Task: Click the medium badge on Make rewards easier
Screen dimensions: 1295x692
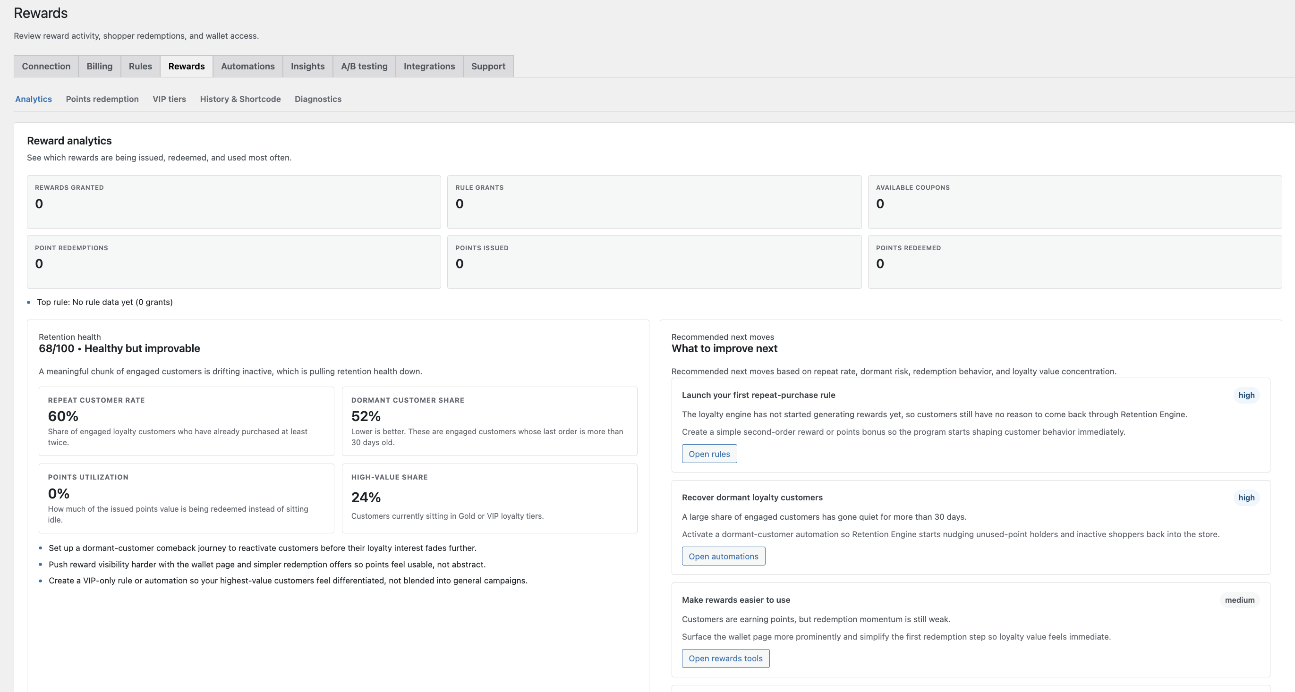Action: pos(1239,600)
